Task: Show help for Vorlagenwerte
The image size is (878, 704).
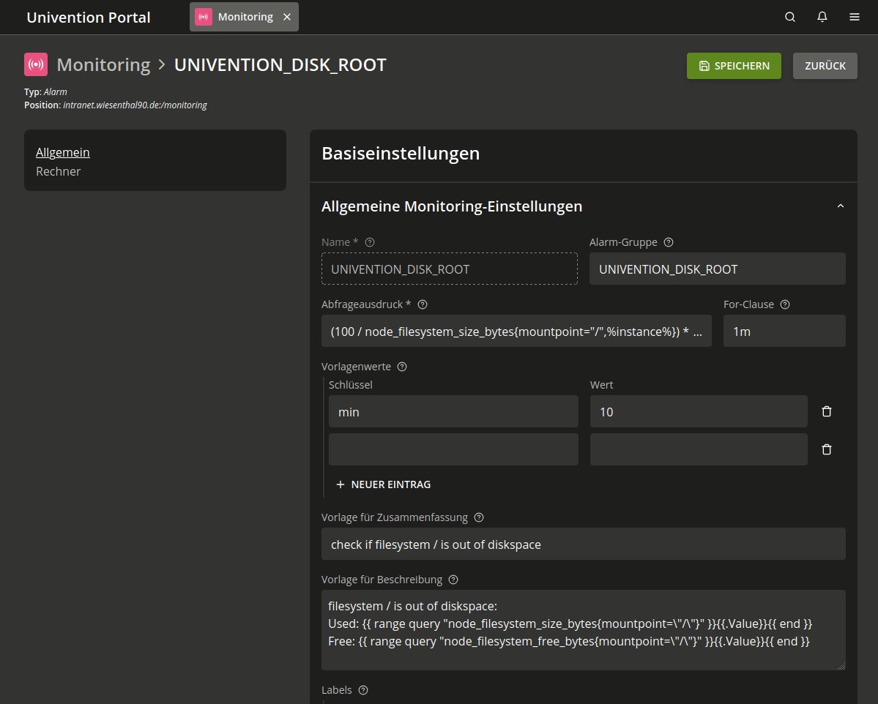Action: 402,367
